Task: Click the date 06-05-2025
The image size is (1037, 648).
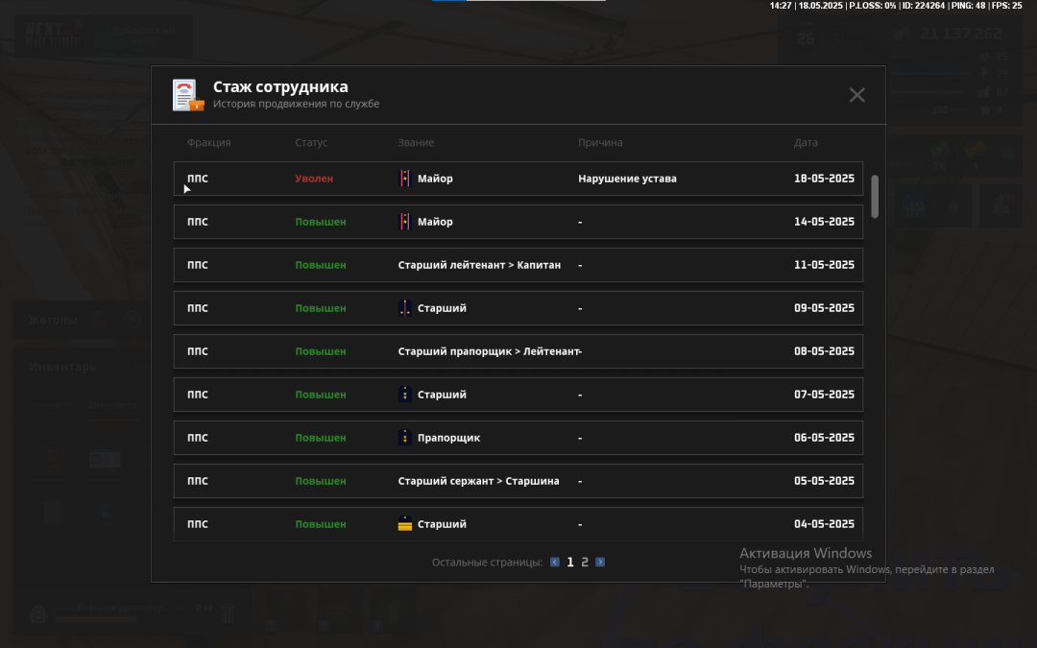Action: [824, 438]
